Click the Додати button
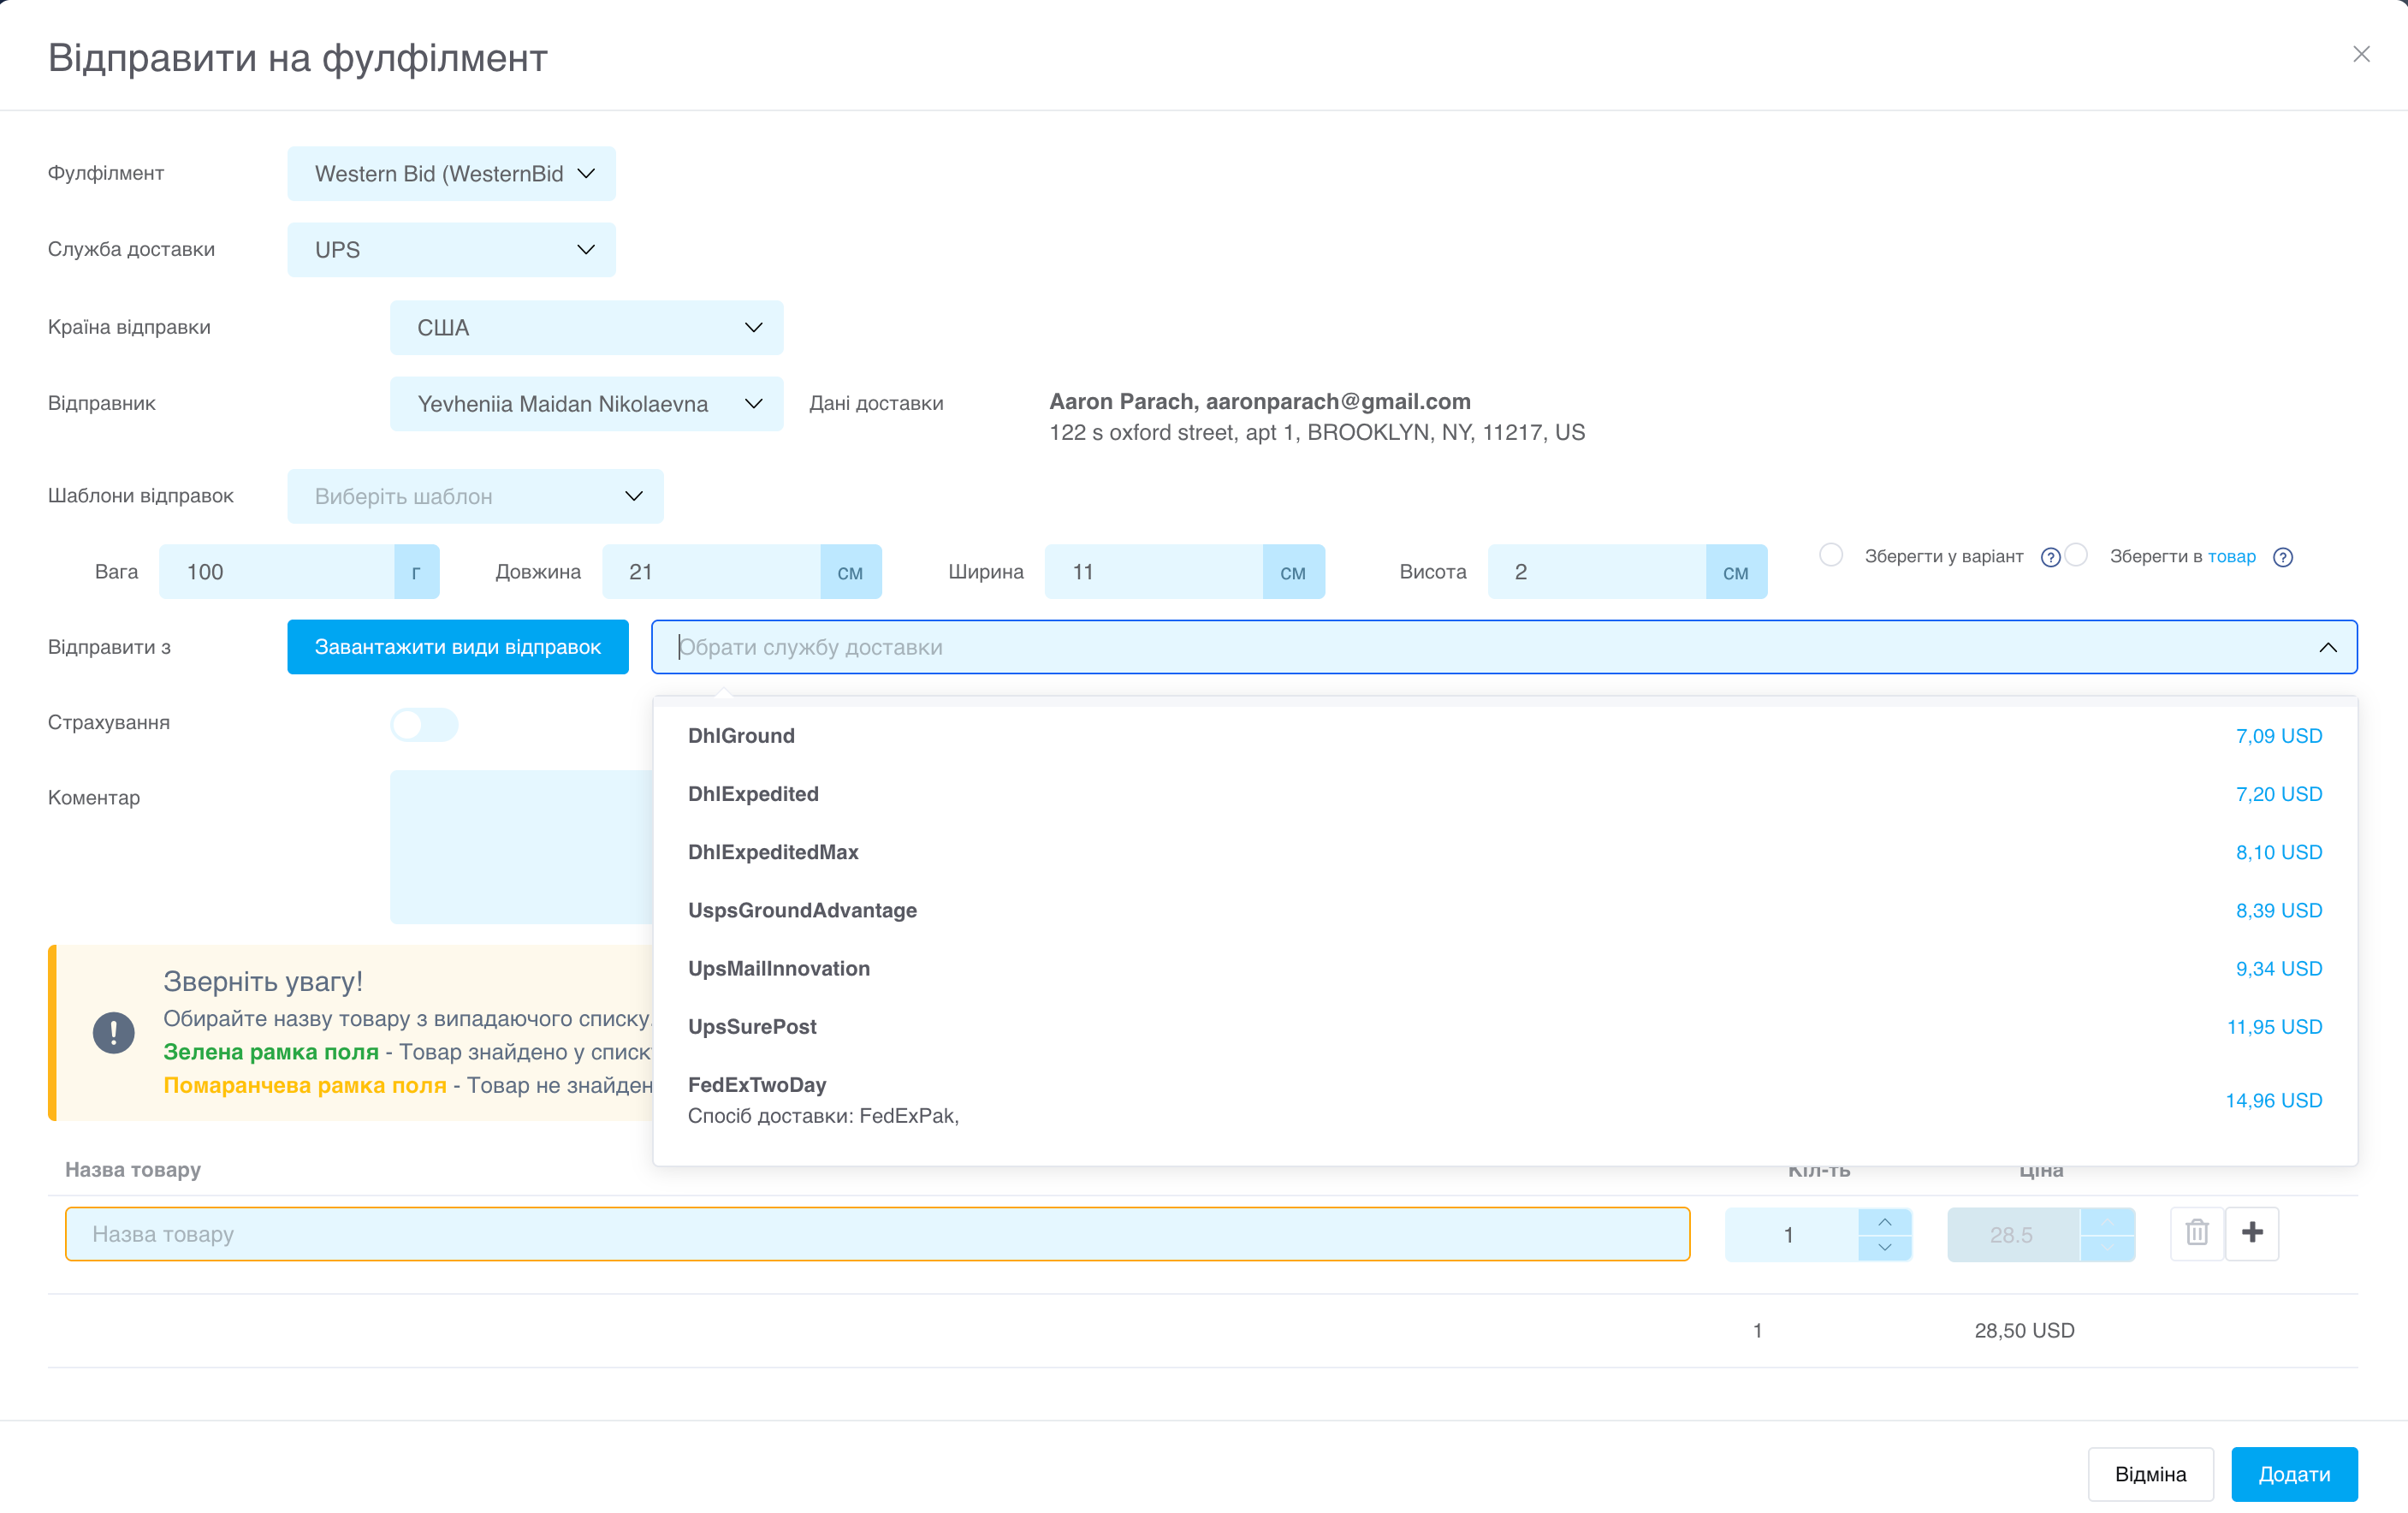This screenshot has width=2408, height=1513. coord(2293,1474)
